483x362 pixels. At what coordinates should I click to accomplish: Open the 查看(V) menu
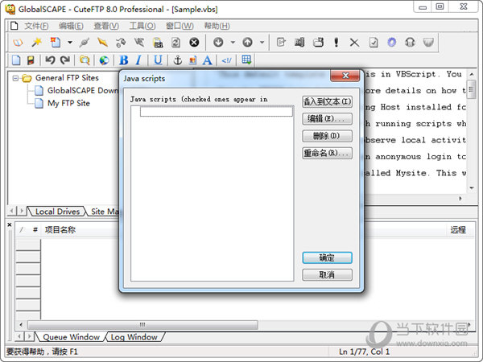click(x=106, y=26)
